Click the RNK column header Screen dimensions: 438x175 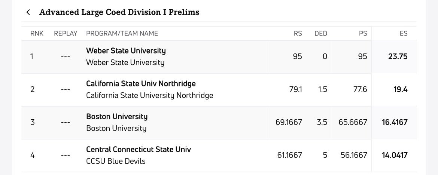coord(37,33)
